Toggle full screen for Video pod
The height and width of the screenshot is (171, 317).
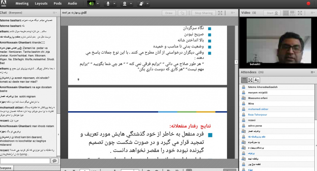(x=300, y=13)
